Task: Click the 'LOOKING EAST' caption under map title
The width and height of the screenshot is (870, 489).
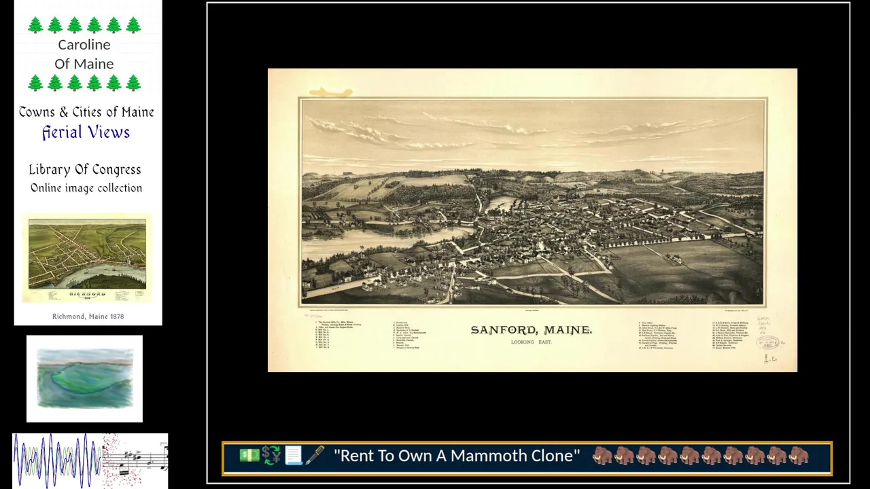Action: pos(532,342)
